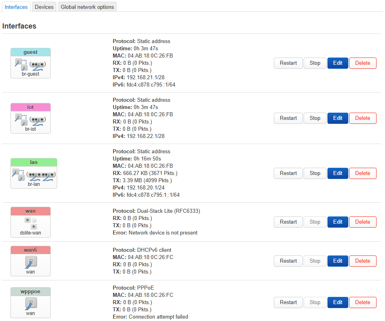Delete the wan DS-Lite interface
385x321 pixels.
point(363,222)
